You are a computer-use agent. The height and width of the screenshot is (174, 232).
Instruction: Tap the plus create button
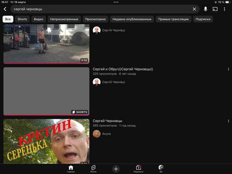[116, 169]
